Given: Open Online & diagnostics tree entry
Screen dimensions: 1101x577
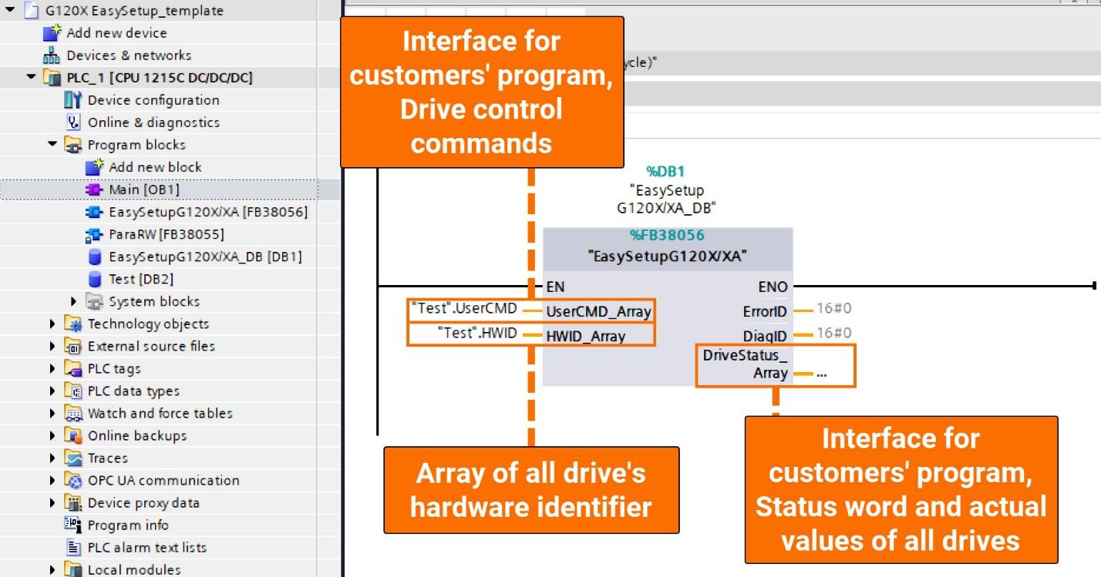Looking at the screenshot, I should [x=153, y=122].
